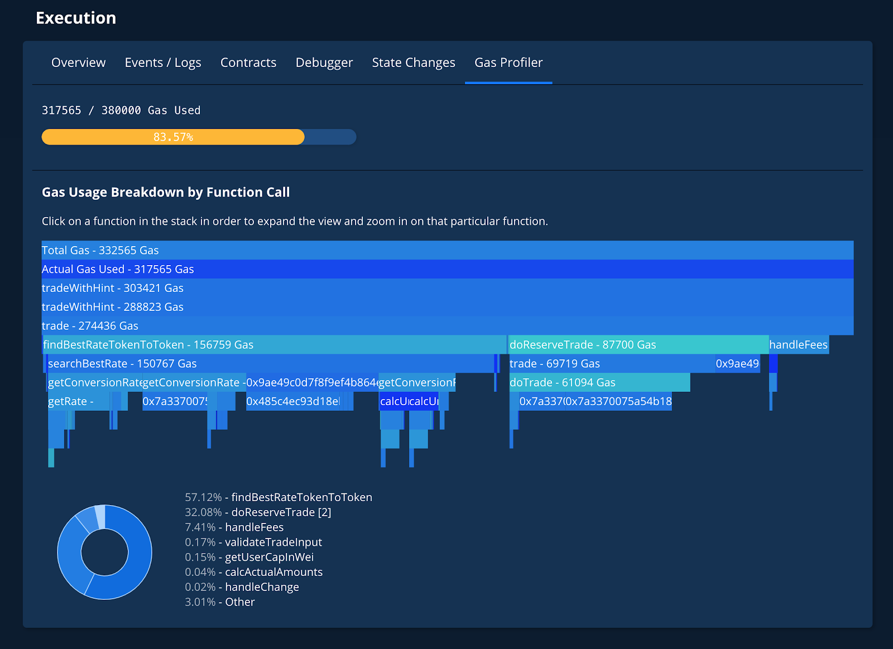The width and height of the screenshot is (893, 649).
Task: Click the 317565 / 380000 Gas Used text
Action: 121,110
